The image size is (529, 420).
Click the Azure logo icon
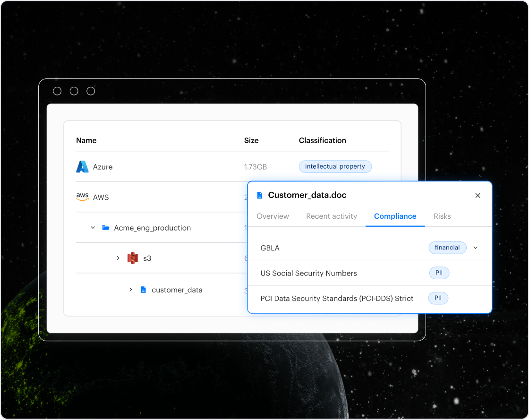click(82, 167)
